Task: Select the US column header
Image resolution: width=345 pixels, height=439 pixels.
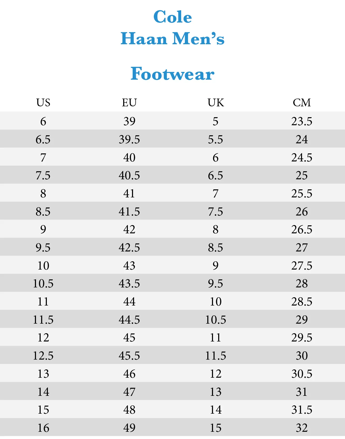Action: [x=43, y=103]
